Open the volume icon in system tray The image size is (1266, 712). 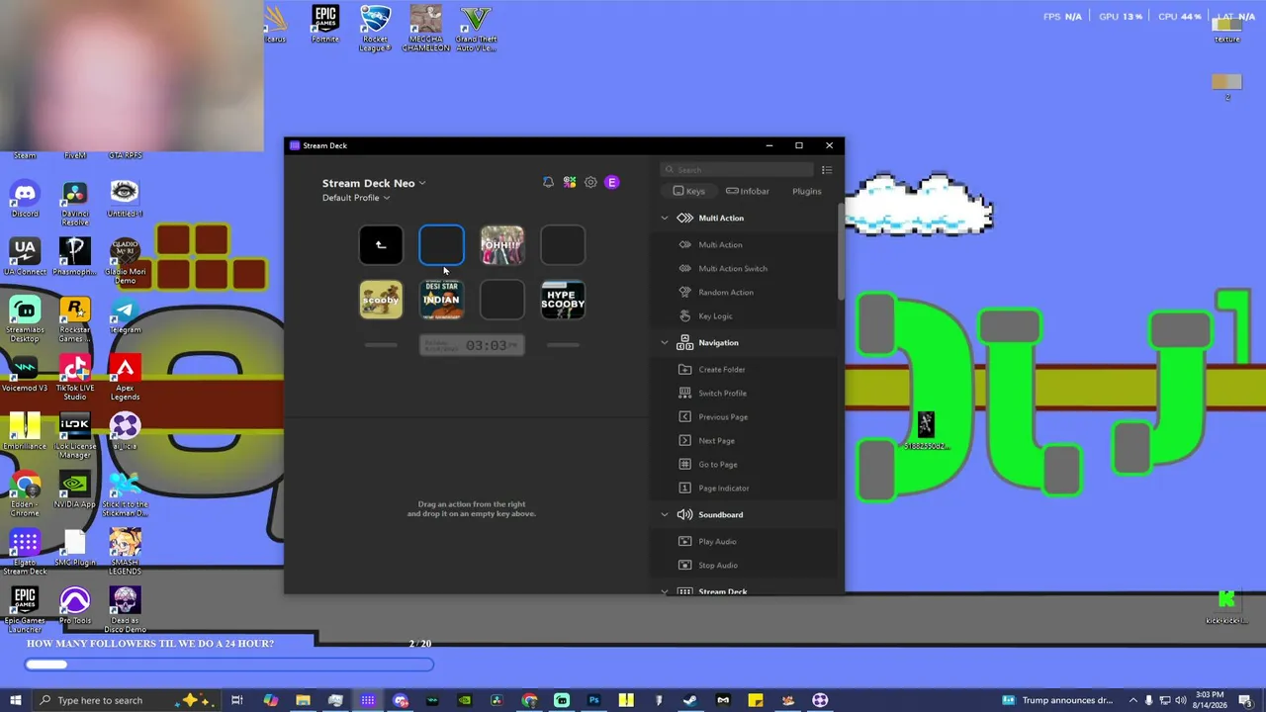tap(1180, 700)
